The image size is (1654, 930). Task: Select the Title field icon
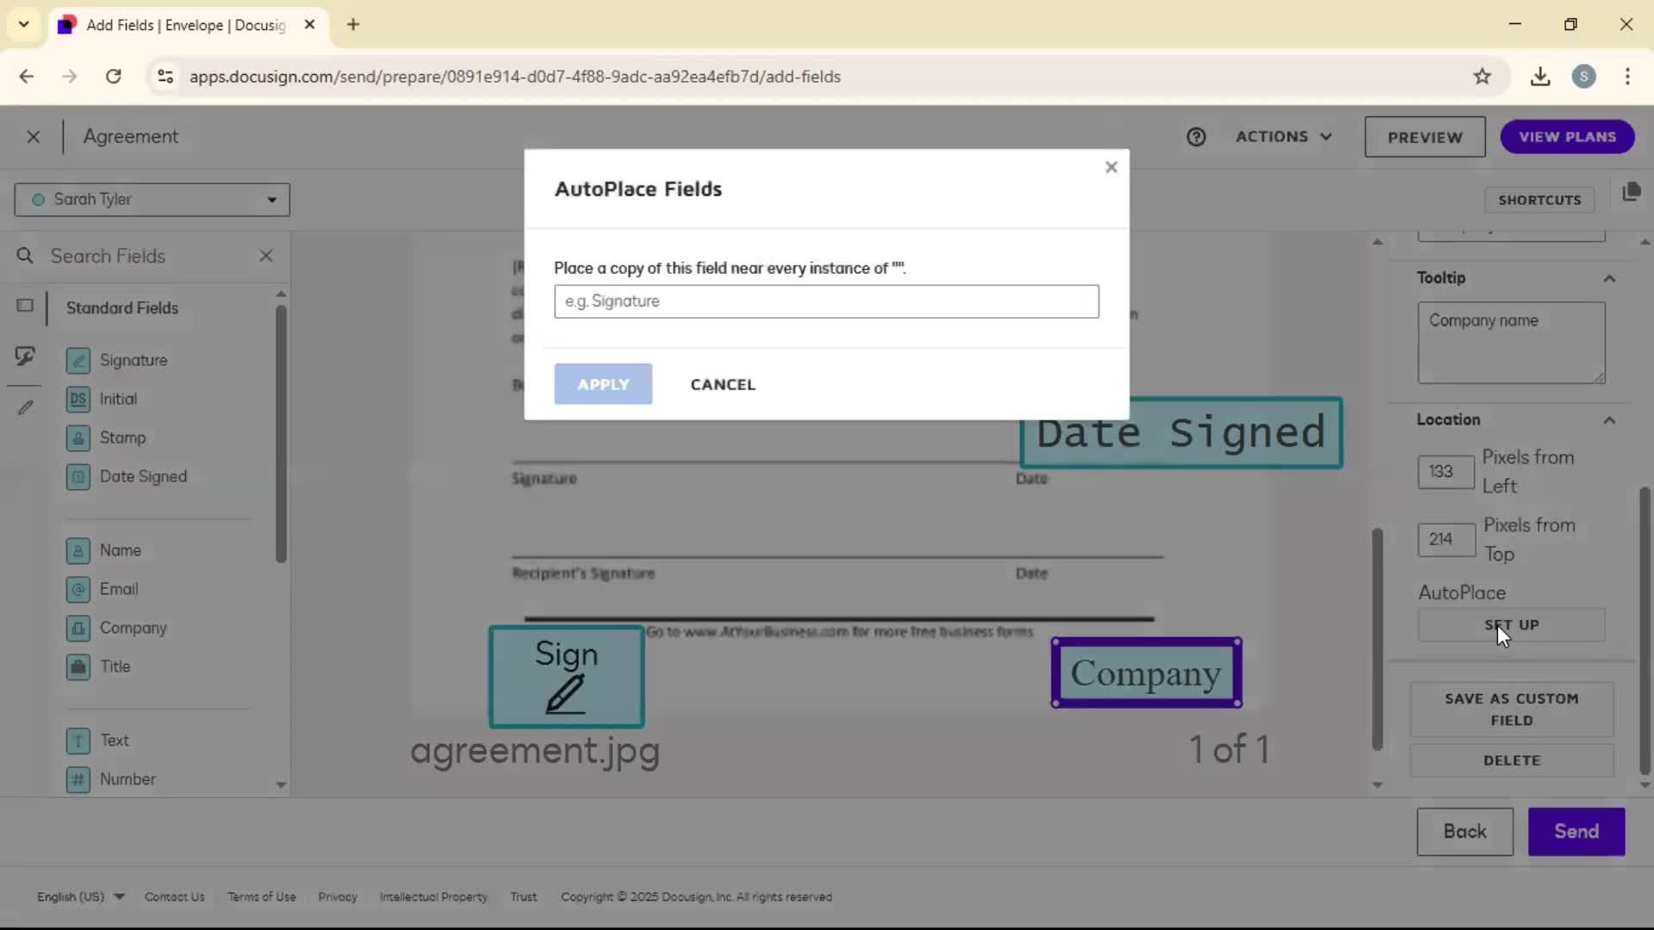pos(78,666)
